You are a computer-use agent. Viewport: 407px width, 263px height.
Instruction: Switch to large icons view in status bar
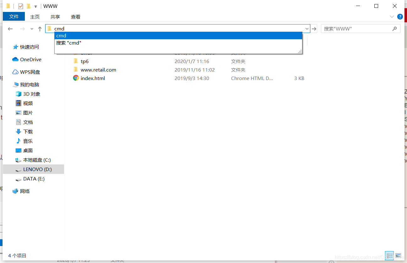click(x=398, y=256)
